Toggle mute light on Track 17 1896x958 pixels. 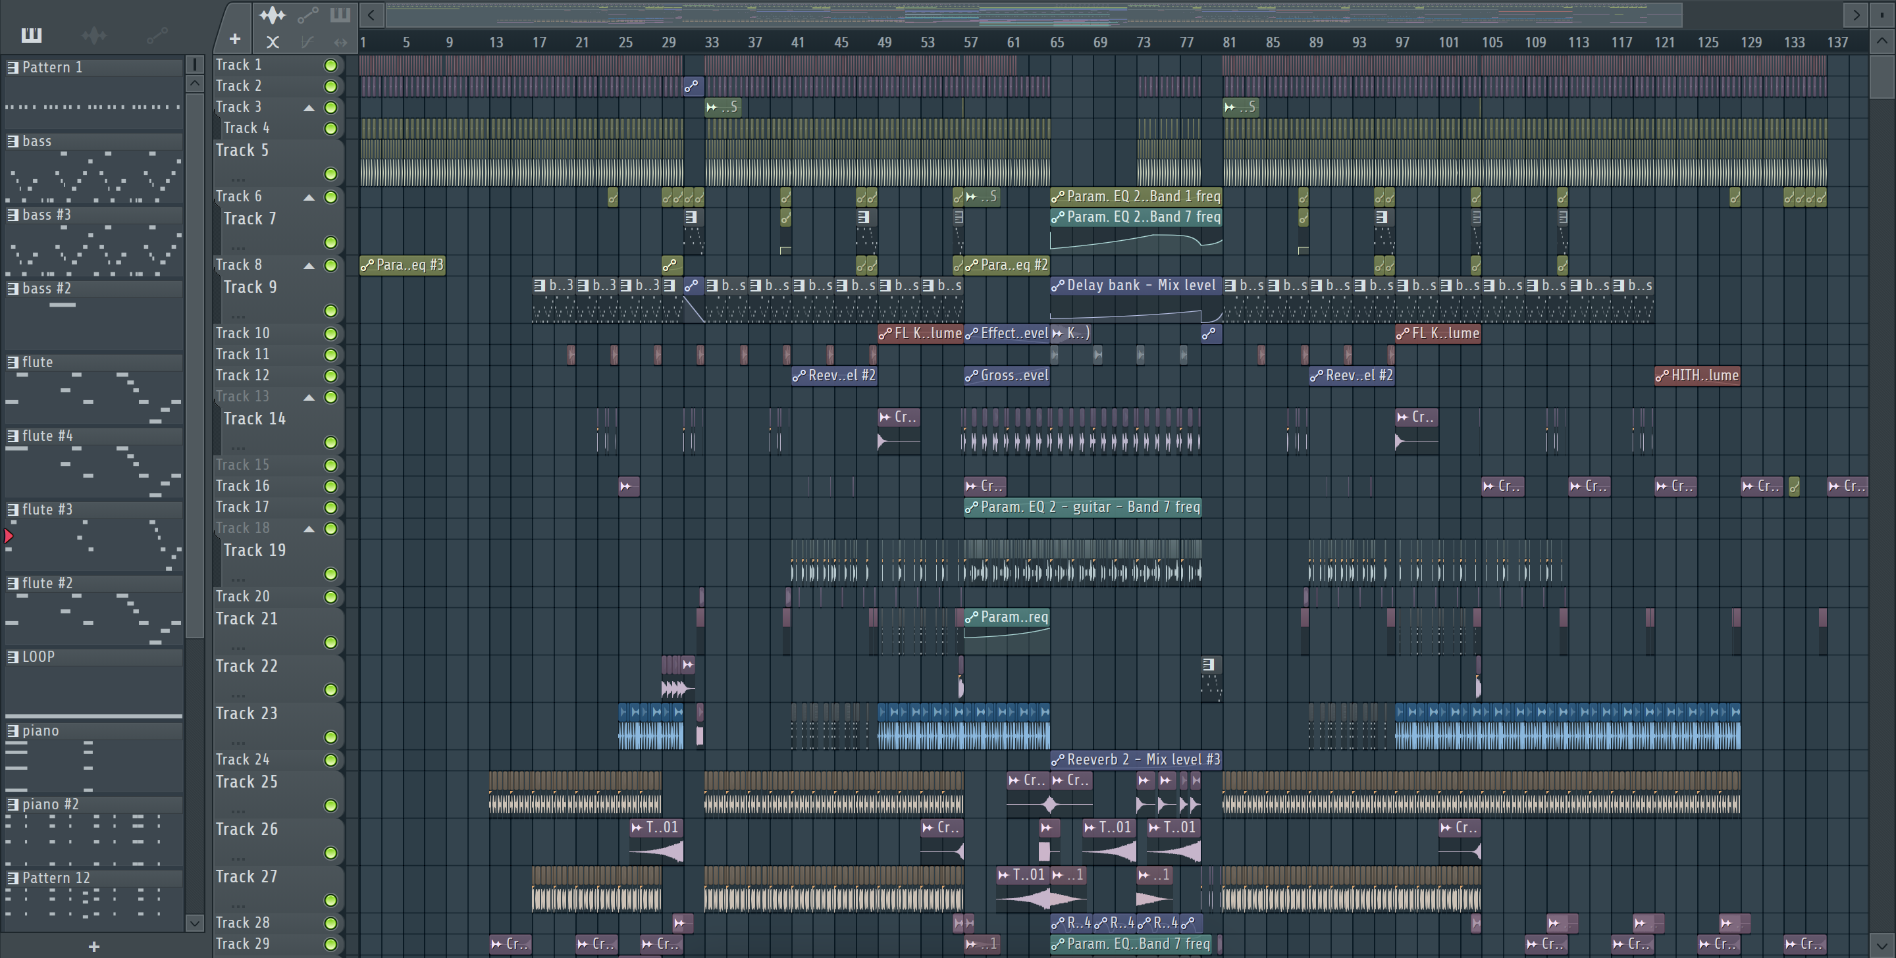(x=331, y=508)
